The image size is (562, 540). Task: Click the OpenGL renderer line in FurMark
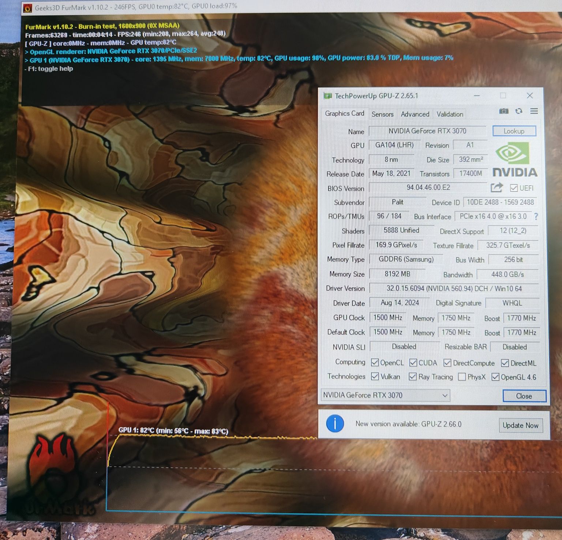tap(111, 51)
